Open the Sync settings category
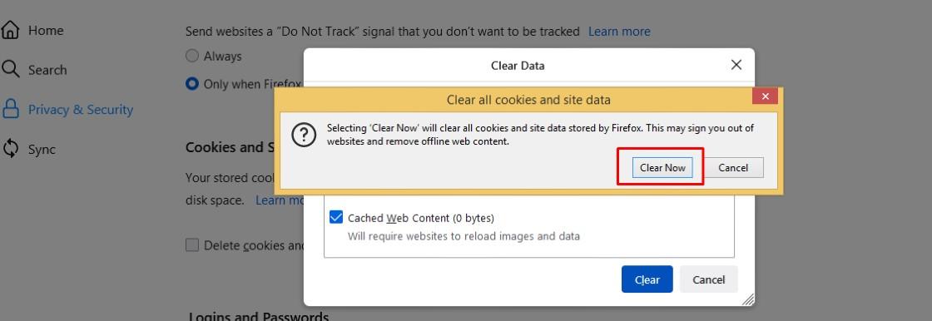This screenshot has width=932, height=321. [42, 149]
